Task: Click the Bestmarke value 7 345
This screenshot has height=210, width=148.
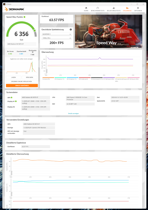Action: (x=32, y=55)
